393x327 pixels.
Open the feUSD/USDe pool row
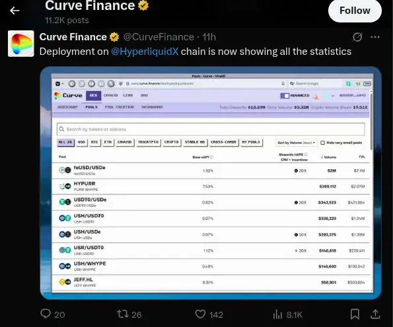click(211, 171)
